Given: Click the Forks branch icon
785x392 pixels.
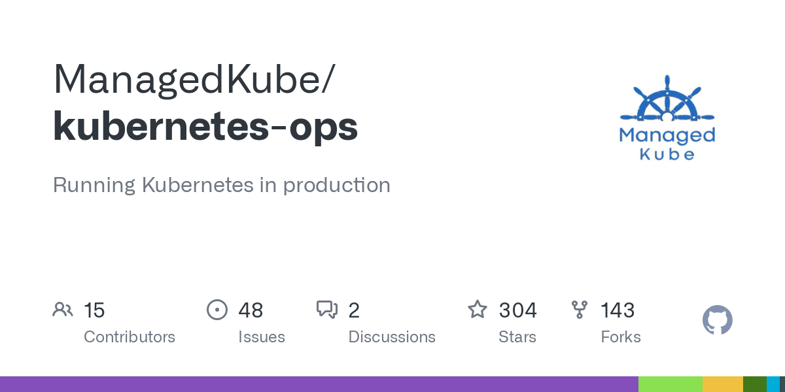Looking at the screenshot, I should [580, 310].
